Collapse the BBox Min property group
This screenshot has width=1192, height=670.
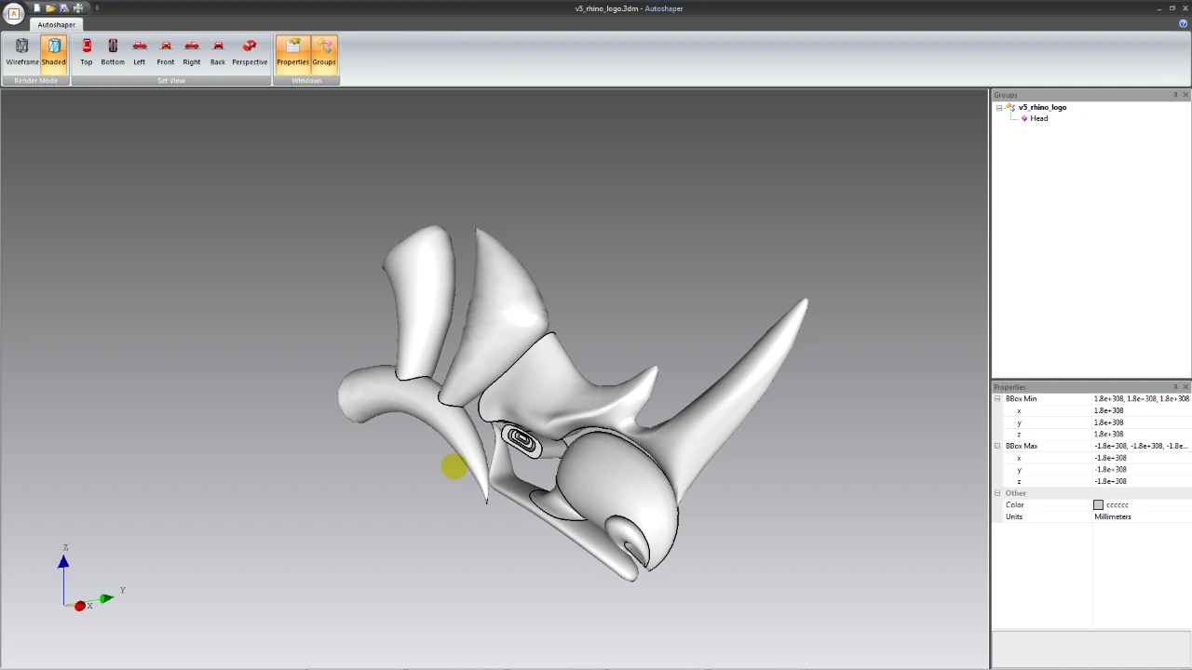tap(997, 399)
